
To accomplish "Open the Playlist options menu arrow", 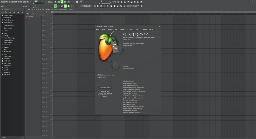I will (27, 10).
